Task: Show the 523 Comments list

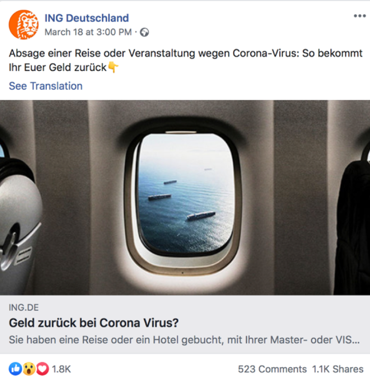Action: pos(272,369)
